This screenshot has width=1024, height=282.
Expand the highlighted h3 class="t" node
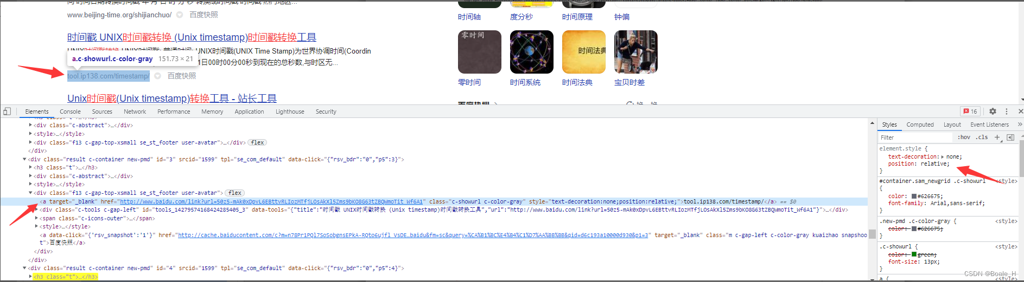[x=30, y=277]
